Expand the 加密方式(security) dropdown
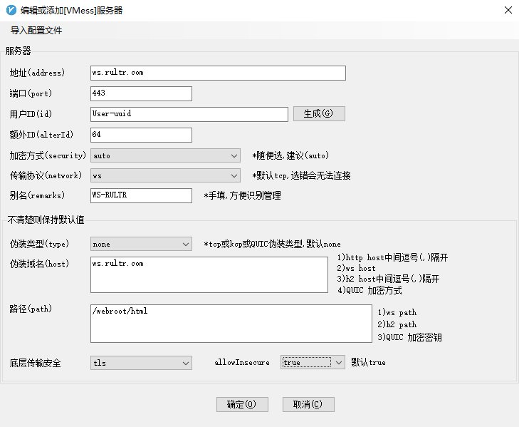Image resolution: width=519 pixels, height=427 pixels. [x=165, y=155]
